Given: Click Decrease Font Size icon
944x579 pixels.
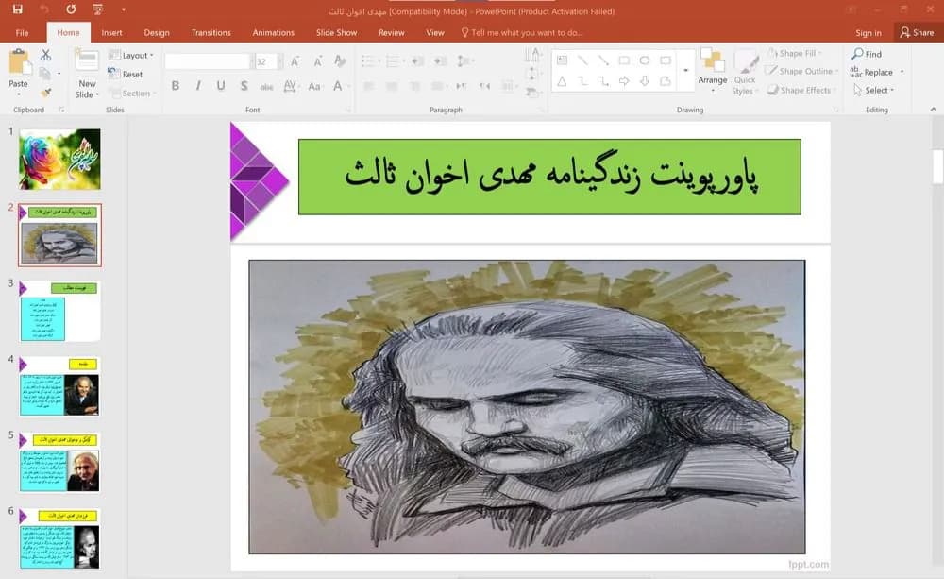Looking at the screenshot, I should (x=317, y=60).
